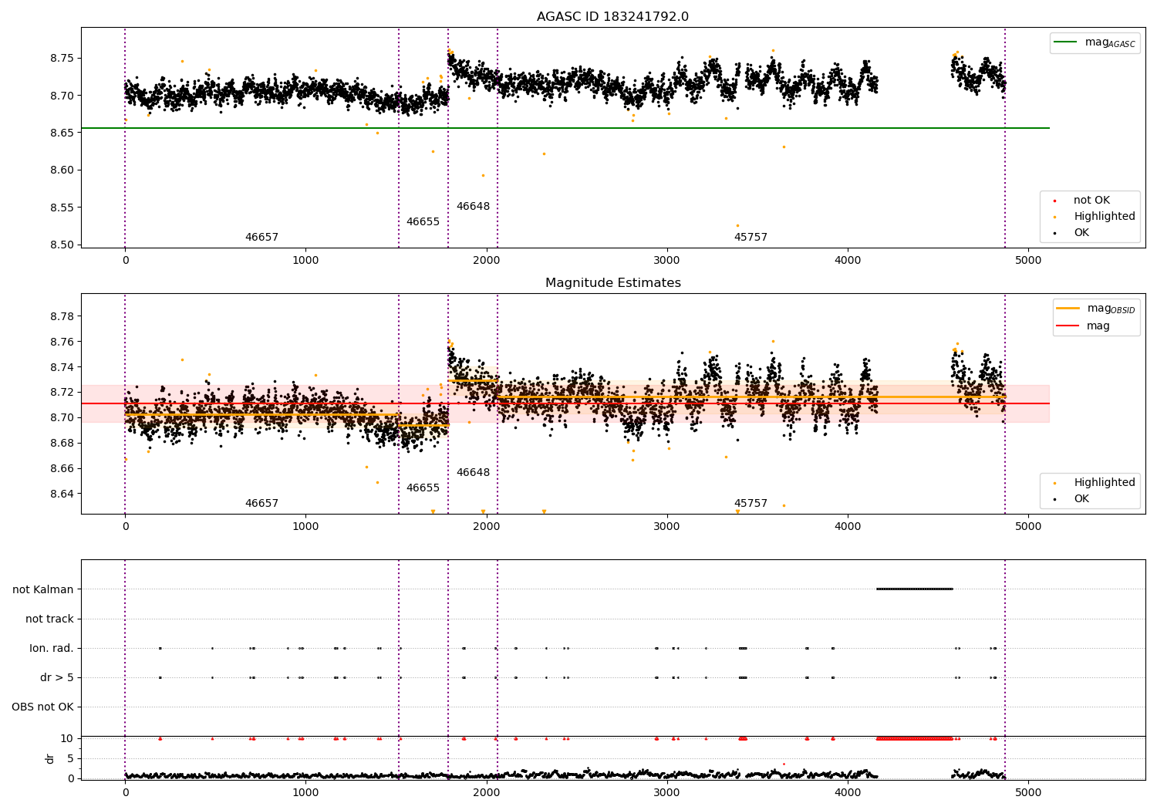
Task: Click the 5000 x-axis tick in bottom plot
Action: (x=1028, y=792)
